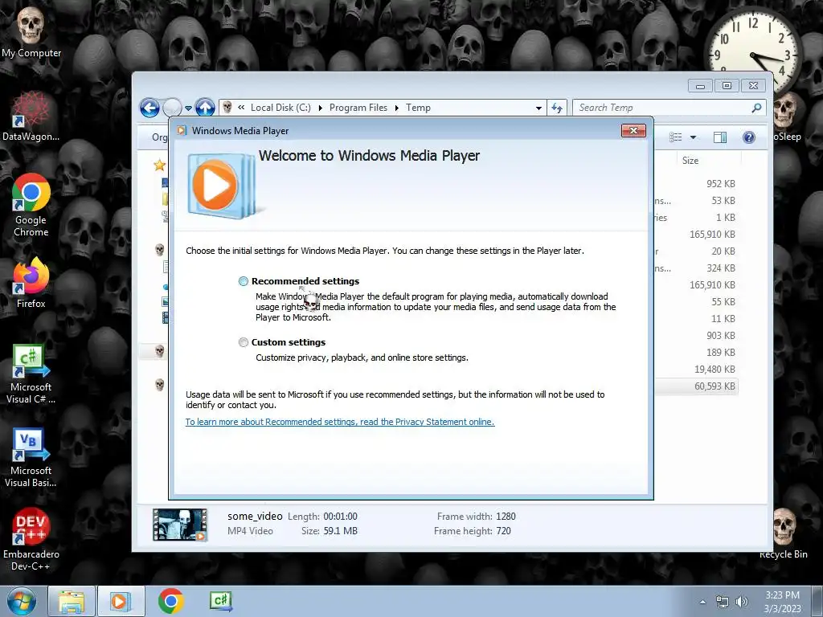Click the Chrome taskbar icon
Image resolution: width=823 pixels, height=617 pixels.
point(170,601)
